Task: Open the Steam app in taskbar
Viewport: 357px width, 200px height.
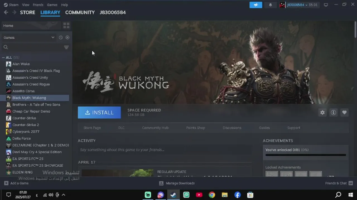Action: (x=173, y=195)
